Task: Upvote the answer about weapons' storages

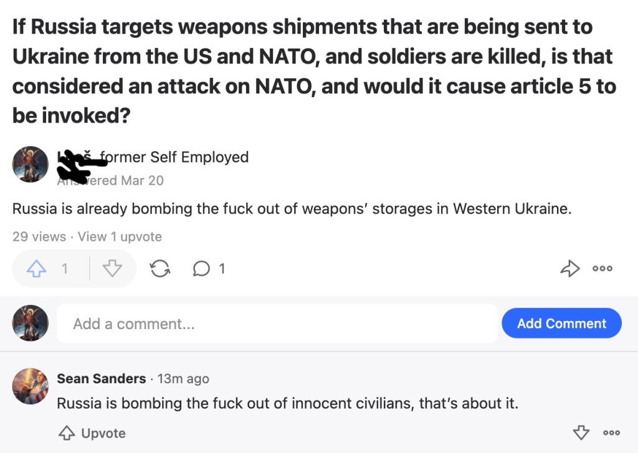Action: pos(37,269)
